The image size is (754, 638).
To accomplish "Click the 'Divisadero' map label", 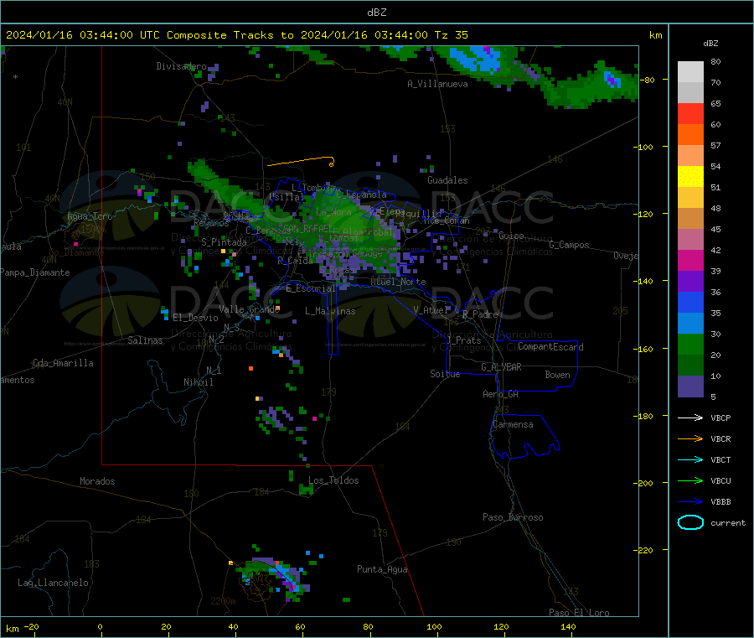I will coord(181,66).
